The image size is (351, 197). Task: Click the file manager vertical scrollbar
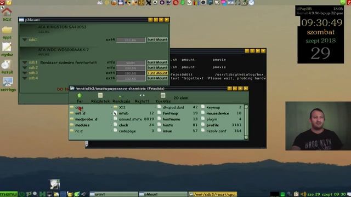point(246,122)
